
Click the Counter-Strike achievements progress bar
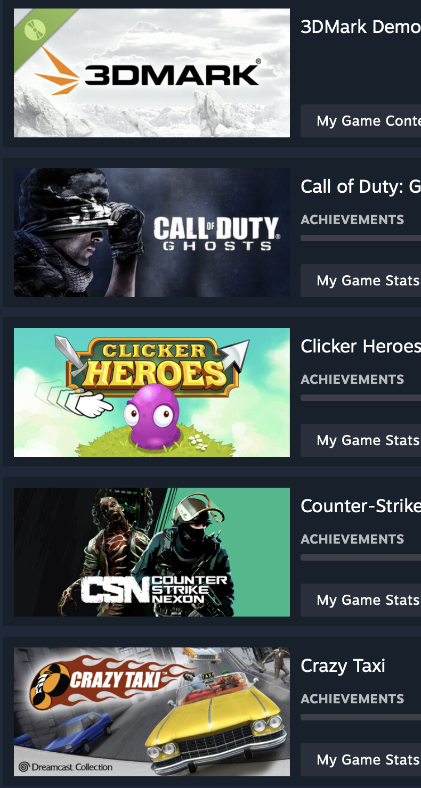pyautogui.click(x=361, y=557)
